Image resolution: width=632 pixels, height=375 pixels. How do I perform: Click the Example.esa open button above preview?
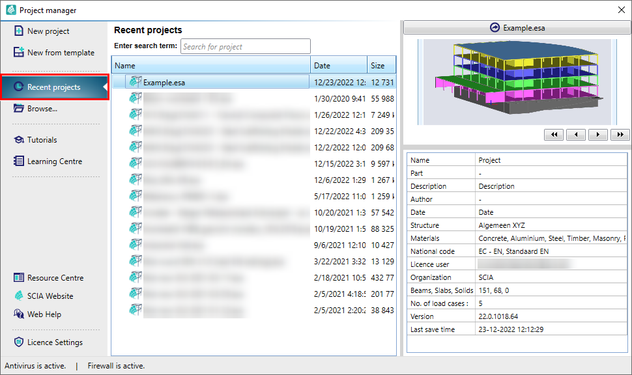pos(517,28)
